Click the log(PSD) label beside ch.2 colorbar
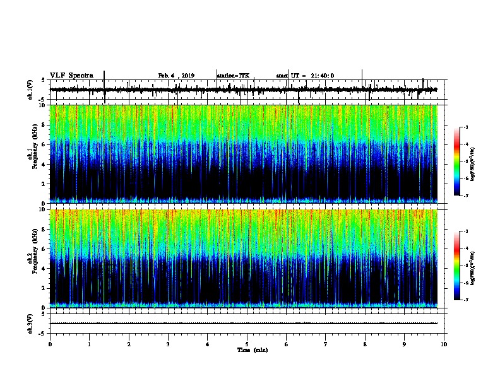This screenshot has width=500, height=386. (472, 268)
